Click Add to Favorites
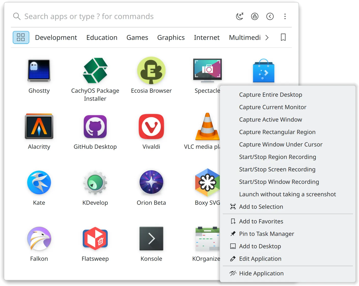 pyautogui.click(x=288, y=221)
